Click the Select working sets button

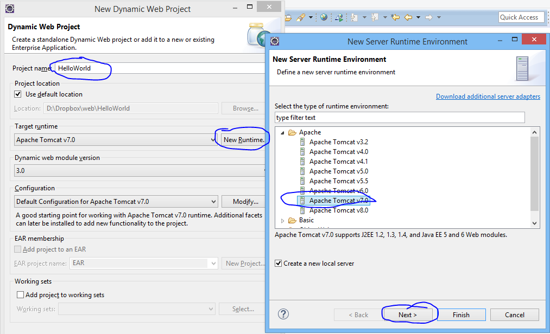coord(242,309)
